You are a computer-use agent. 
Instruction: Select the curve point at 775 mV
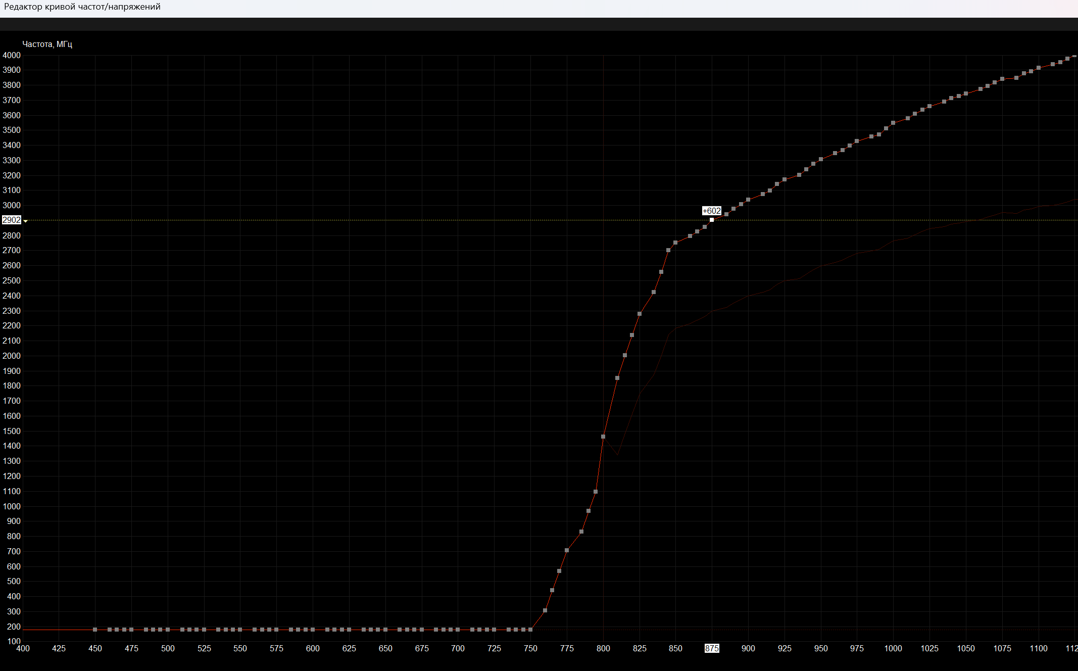coord(567,550)
